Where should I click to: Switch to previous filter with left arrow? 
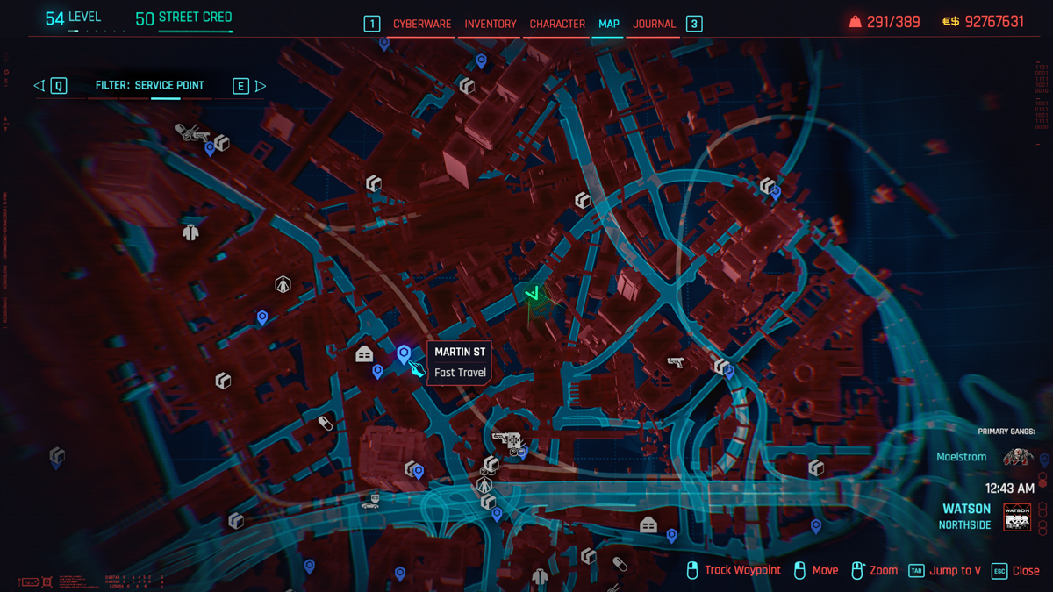tap(39, 86)
